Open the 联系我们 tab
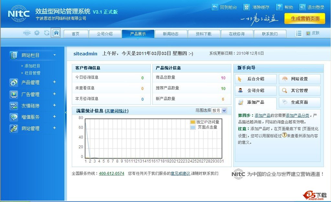 click(270, 34)
